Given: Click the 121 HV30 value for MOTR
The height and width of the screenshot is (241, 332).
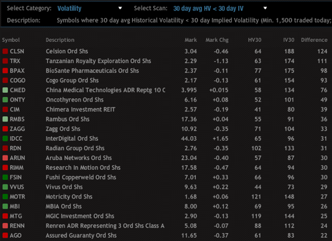Looking at the screenshot, I should coord(256,197).
